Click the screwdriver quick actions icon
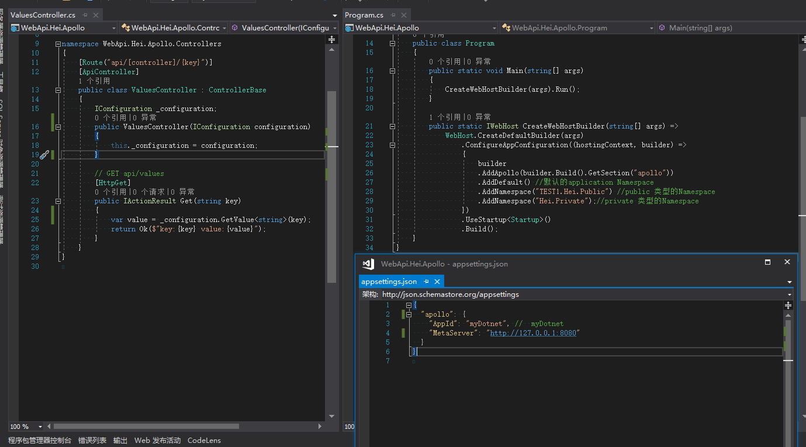Image resolution: width=806 pixels, height=447 pixels. pyautogui.click(x=44, y=155)
